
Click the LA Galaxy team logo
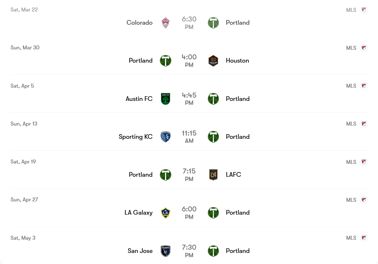pyautogui.click(x=165, y=212)
